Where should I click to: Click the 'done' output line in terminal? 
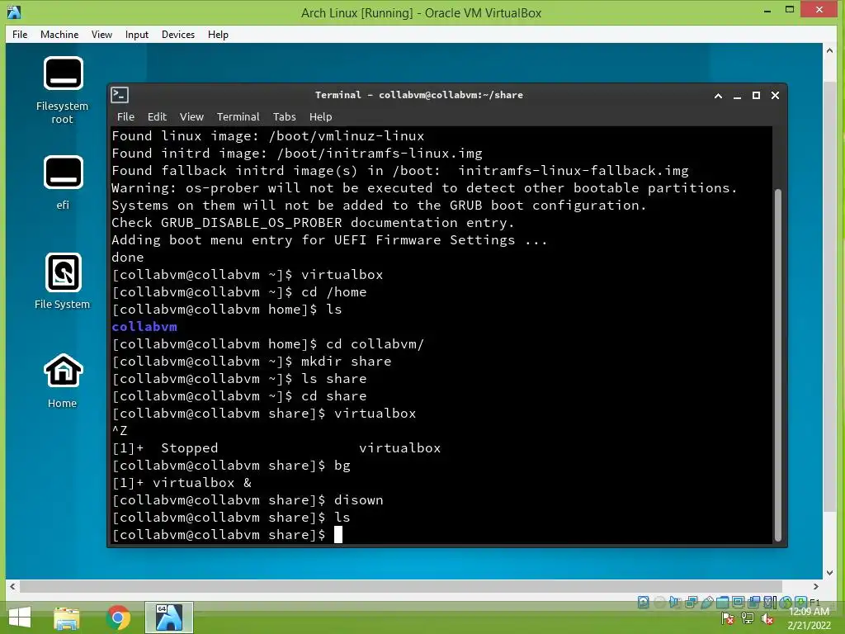pos(128,258)
